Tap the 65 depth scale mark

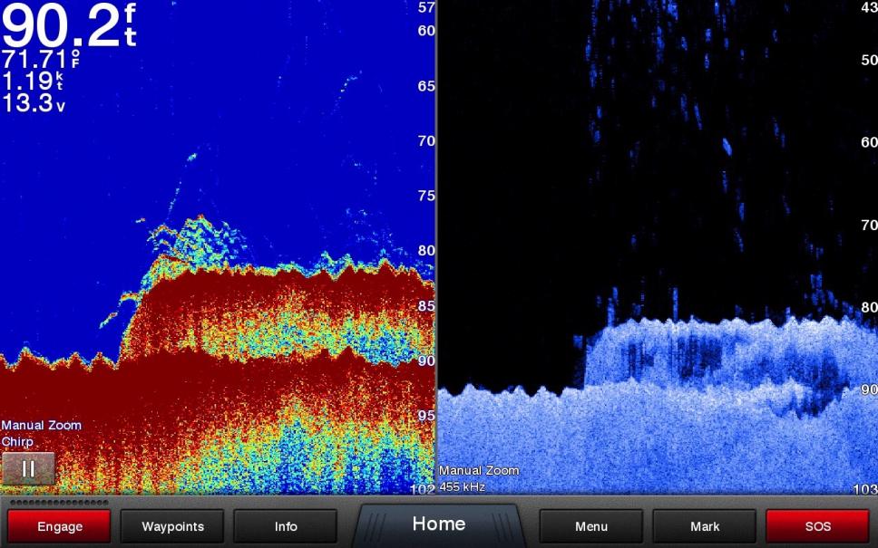pyautogui.click(x=426, y=86)
